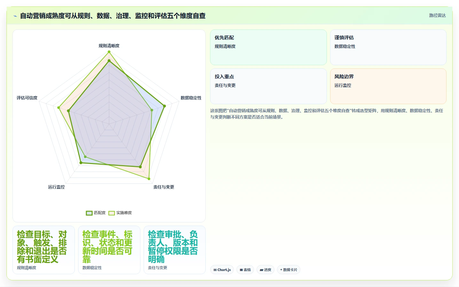Viewport: 459px width, 287px height.
Task: Click the 运行监控 radar axis label
Action: (56, 187)
